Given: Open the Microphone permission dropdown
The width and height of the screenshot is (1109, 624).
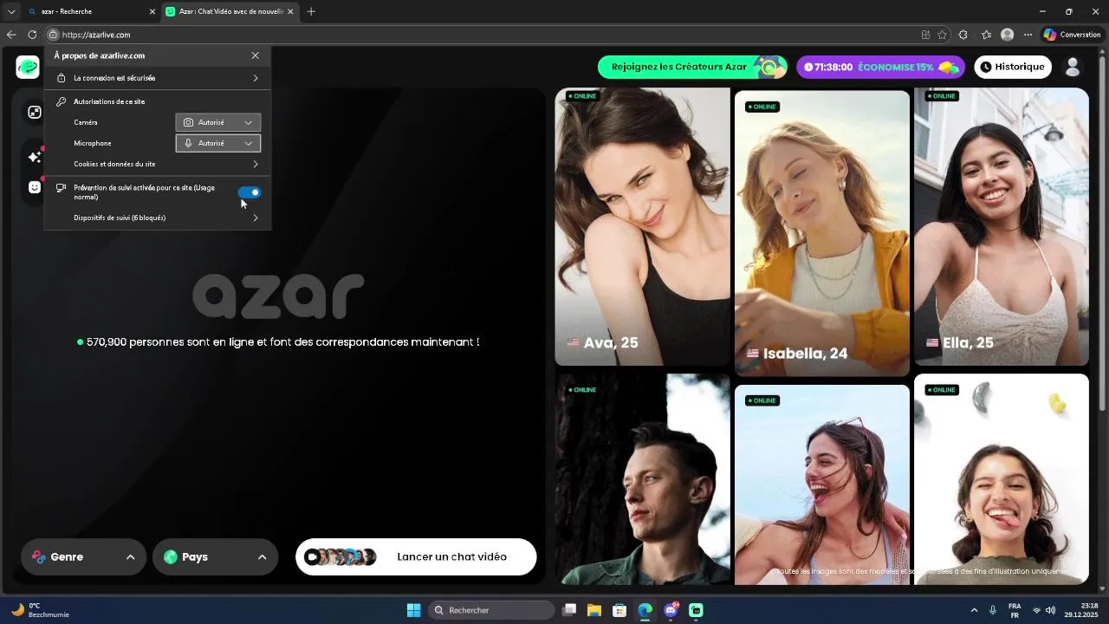Looking at the screenshot, I should click(x=218, y=143).
